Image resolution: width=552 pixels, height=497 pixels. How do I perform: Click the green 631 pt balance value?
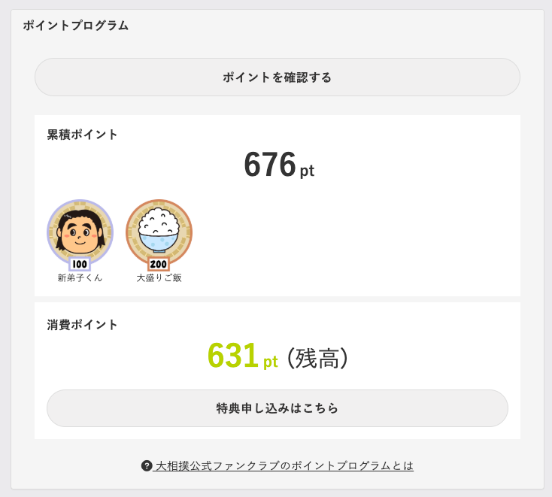(243, 356)
